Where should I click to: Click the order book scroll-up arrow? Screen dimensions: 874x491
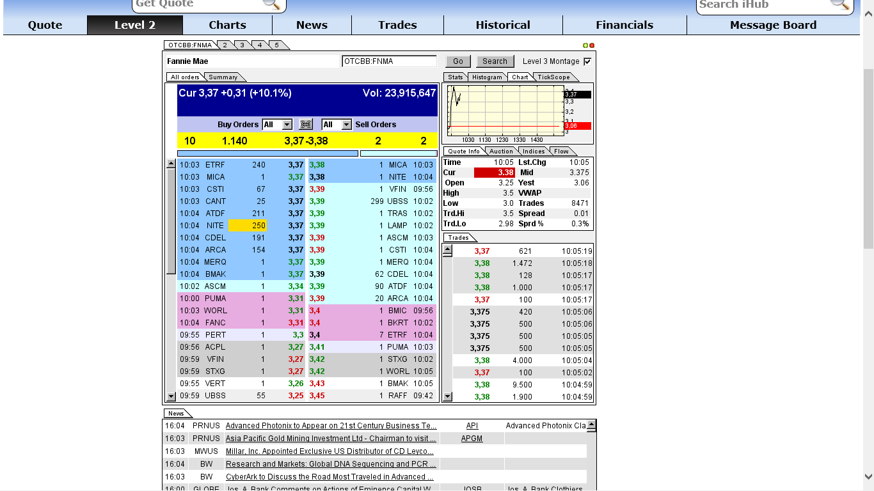pyautogui.click(x=171, y=164)
